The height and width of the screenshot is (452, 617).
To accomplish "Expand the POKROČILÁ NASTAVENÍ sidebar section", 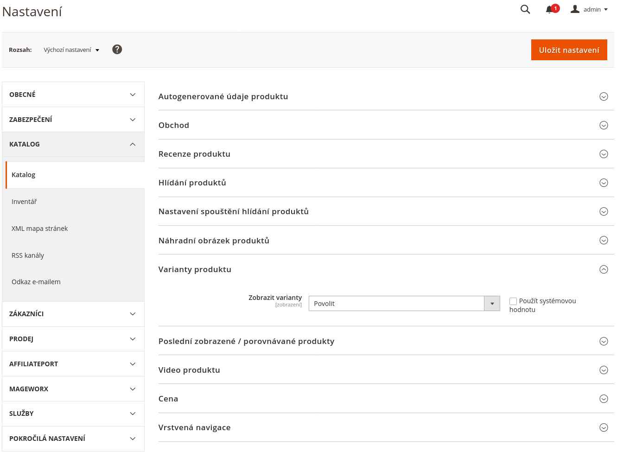I will pos(73,439).
